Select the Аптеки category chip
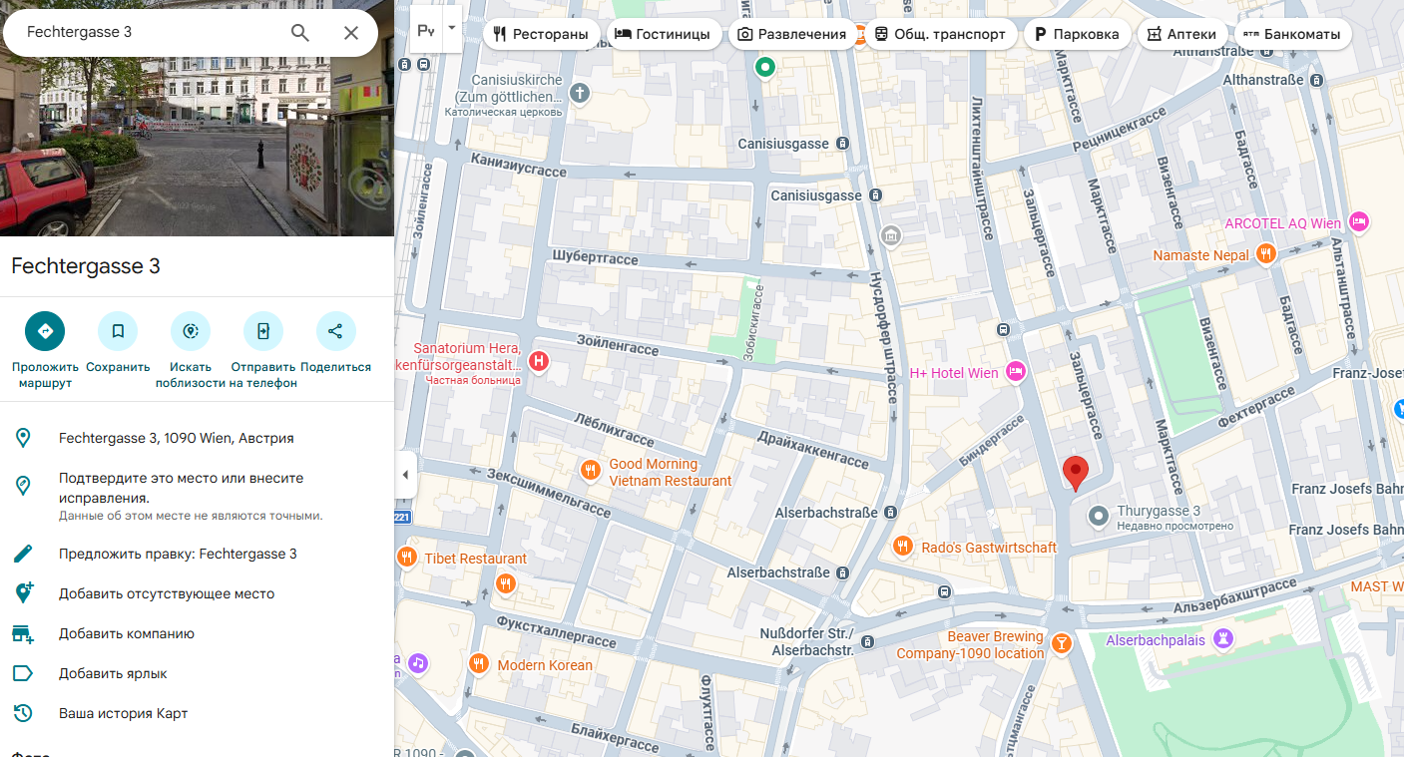The height and width of the screenshot is (757, 1404). pos(1181,34)
